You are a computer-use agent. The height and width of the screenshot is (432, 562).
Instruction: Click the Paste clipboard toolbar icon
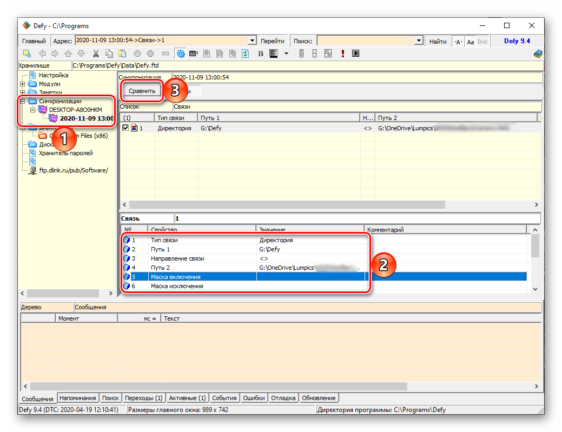(x=123, y=54)
